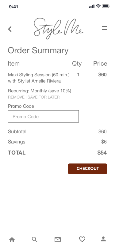Screen dimensions: 115x250
Task: Tap the TOTAL amount $54
Action: click(102, 153)
